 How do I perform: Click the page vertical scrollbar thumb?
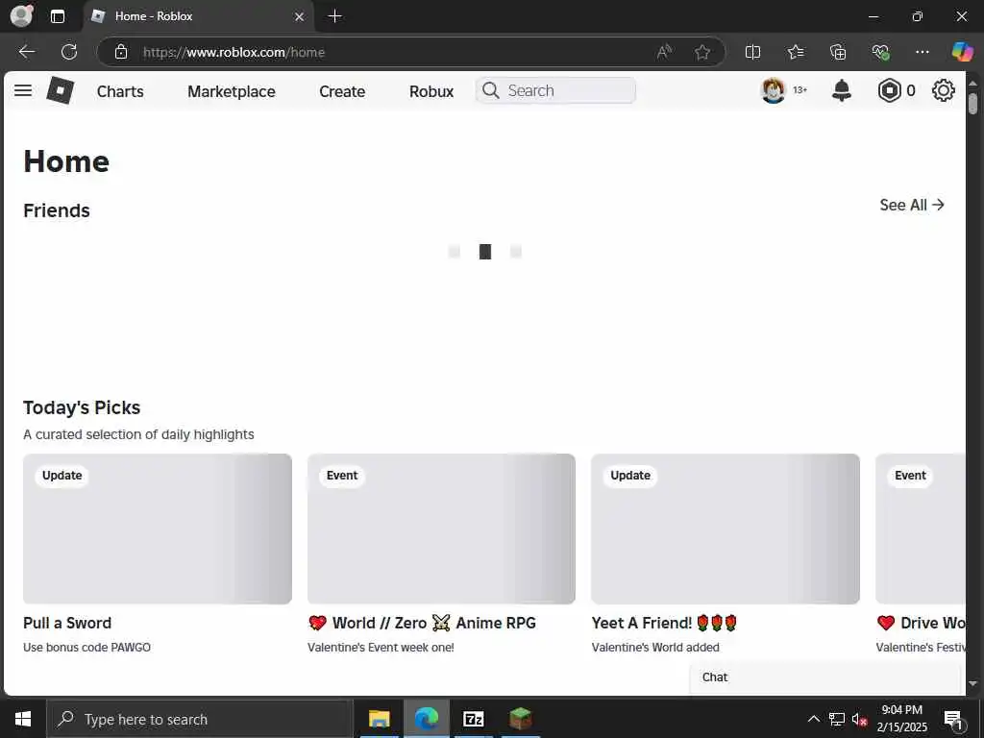click(972, 104)
